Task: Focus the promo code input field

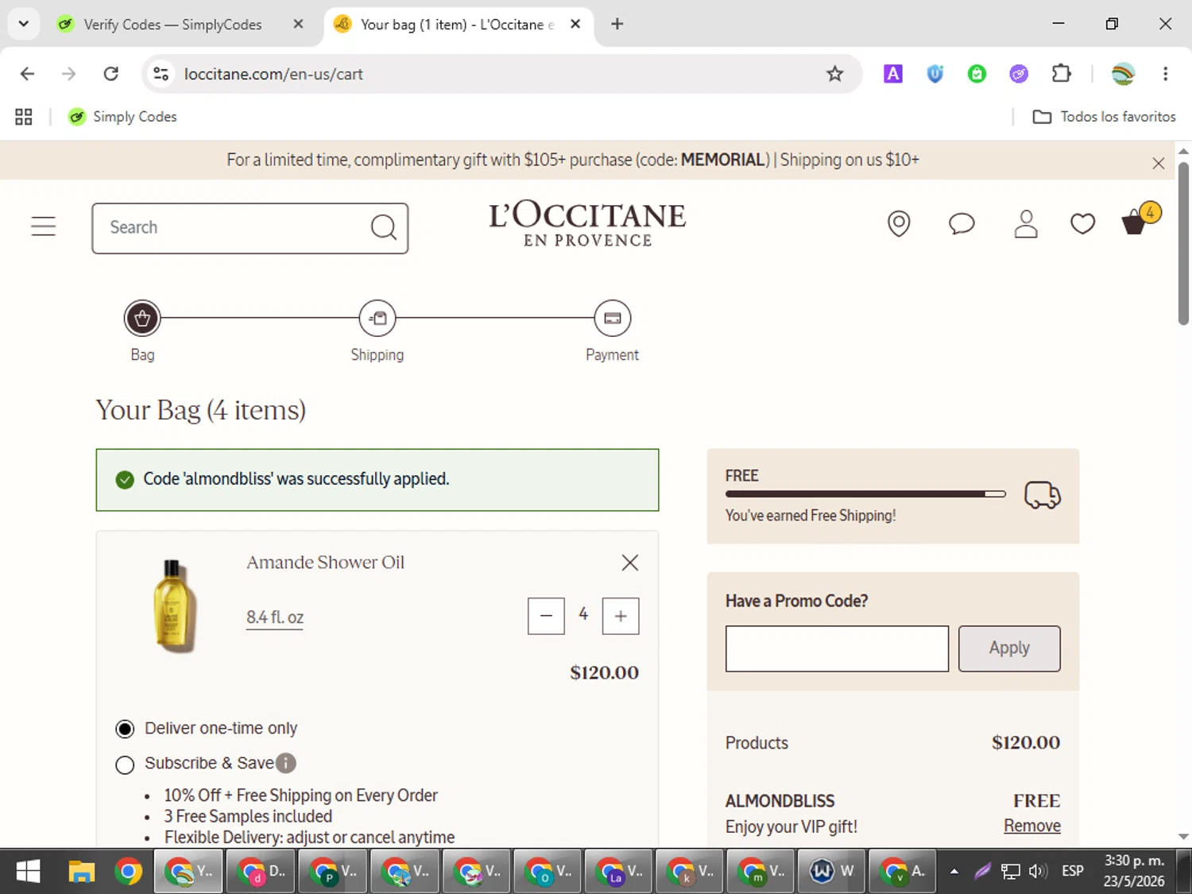Action: [837, 648]
